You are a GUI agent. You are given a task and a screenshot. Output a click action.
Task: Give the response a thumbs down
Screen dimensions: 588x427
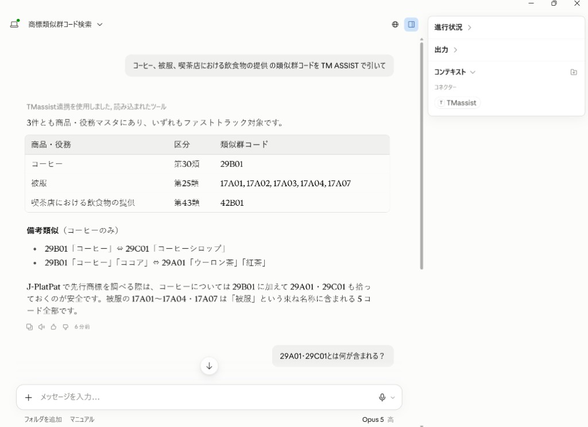click(x=65, y=327)
